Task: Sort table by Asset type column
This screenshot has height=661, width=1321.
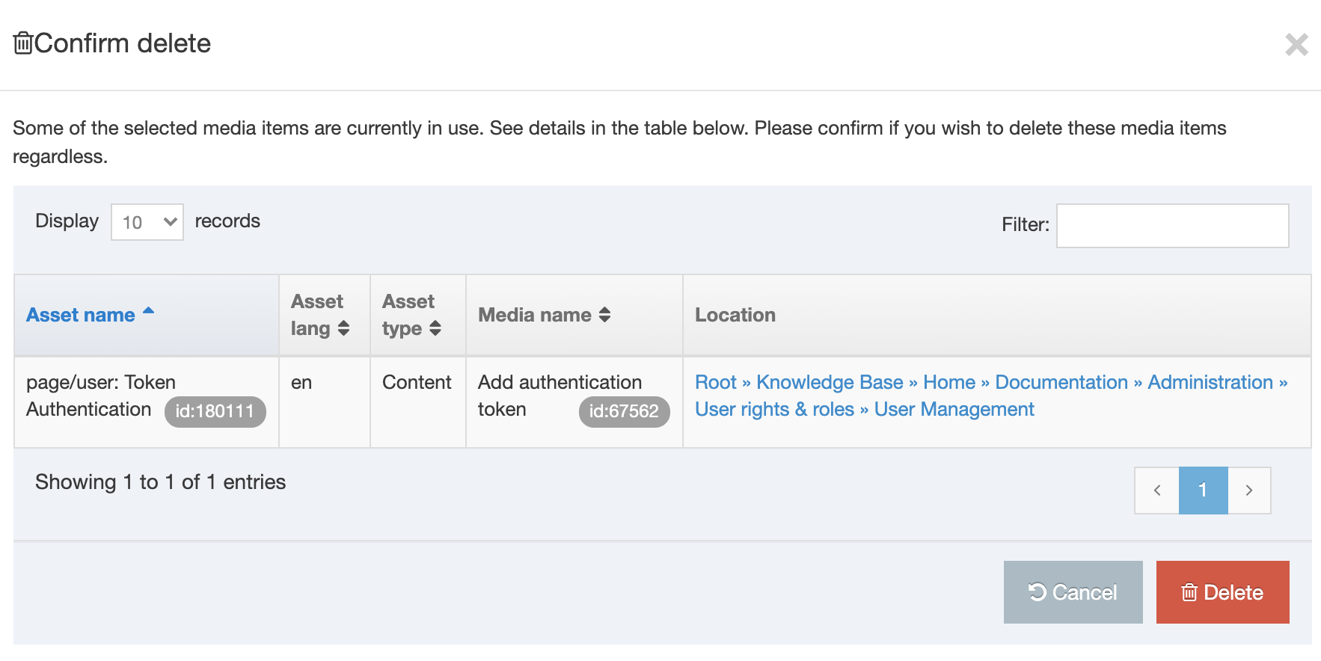Action: tap(411, 315)
